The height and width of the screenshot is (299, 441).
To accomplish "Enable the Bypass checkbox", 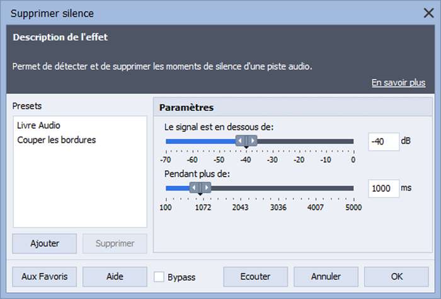I will tap(159, 277).
